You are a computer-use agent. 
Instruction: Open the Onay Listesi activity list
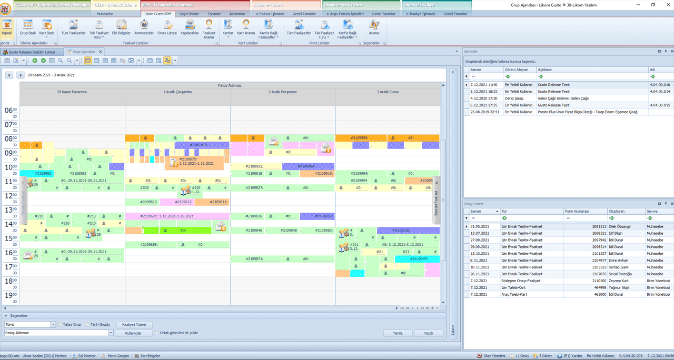(167, 27)
